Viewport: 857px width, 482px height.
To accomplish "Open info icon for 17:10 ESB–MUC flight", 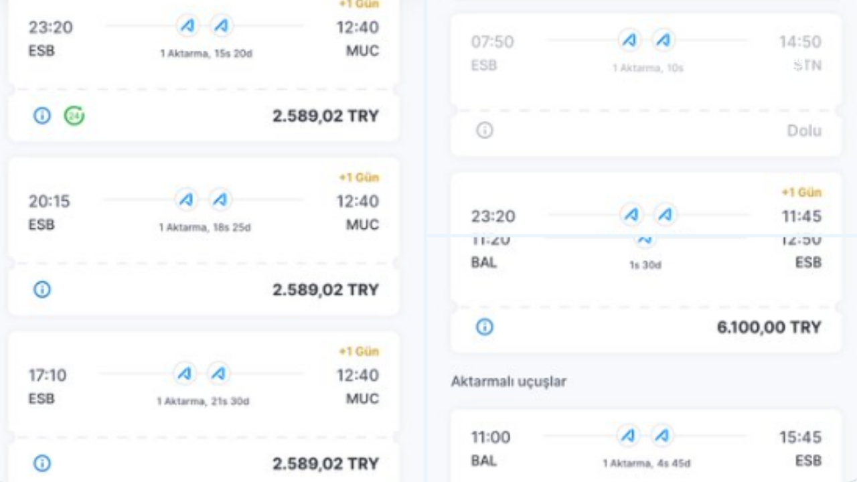I will (42, 463).
